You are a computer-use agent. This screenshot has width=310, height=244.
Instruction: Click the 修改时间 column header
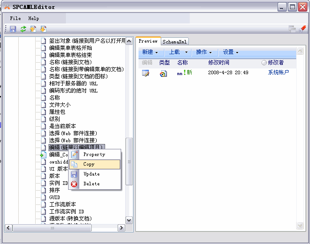219,63
